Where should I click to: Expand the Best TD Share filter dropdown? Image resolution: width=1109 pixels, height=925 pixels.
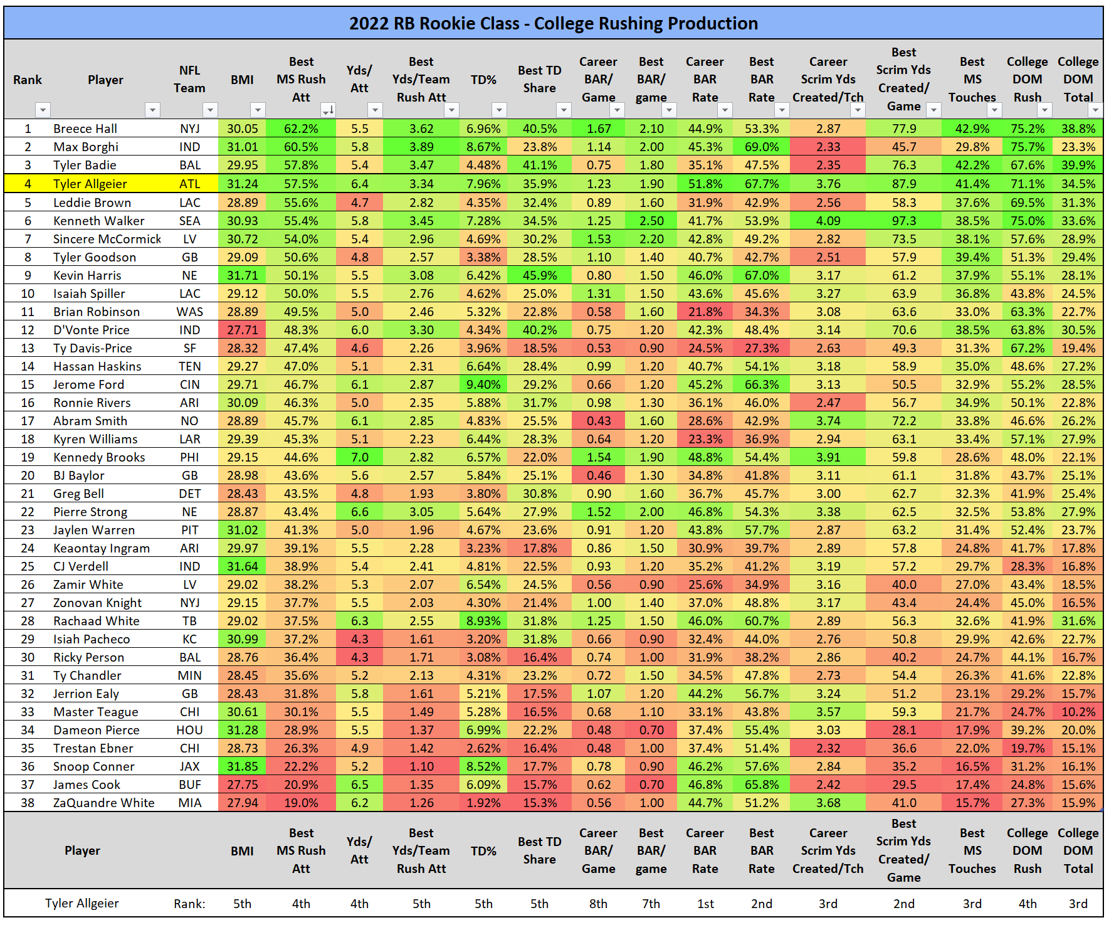[564, 110]
